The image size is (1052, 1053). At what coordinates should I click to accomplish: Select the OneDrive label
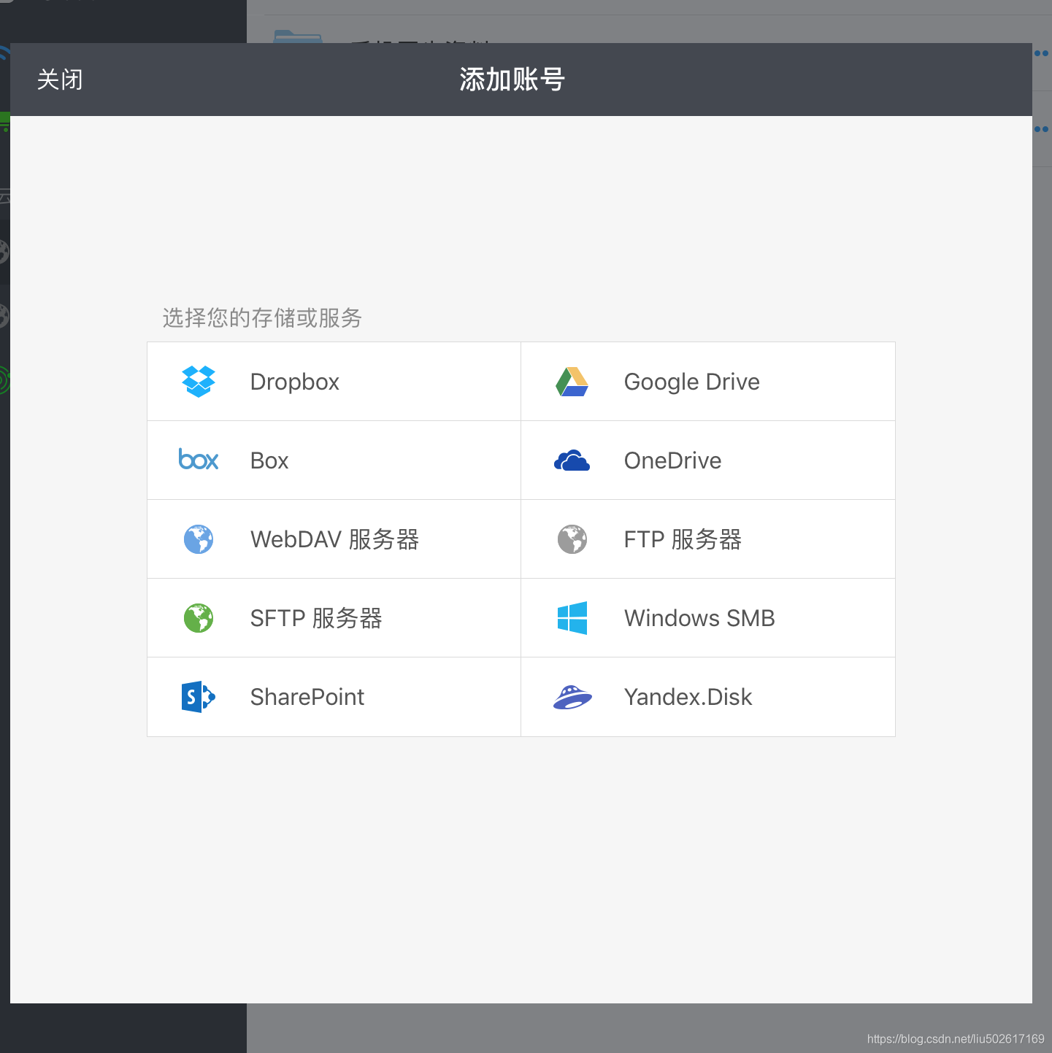click(673, 460)
